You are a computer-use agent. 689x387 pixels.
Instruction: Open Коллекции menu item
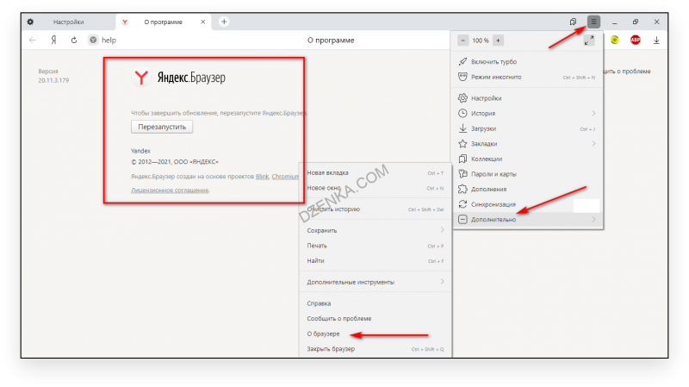tap(526, 159)
